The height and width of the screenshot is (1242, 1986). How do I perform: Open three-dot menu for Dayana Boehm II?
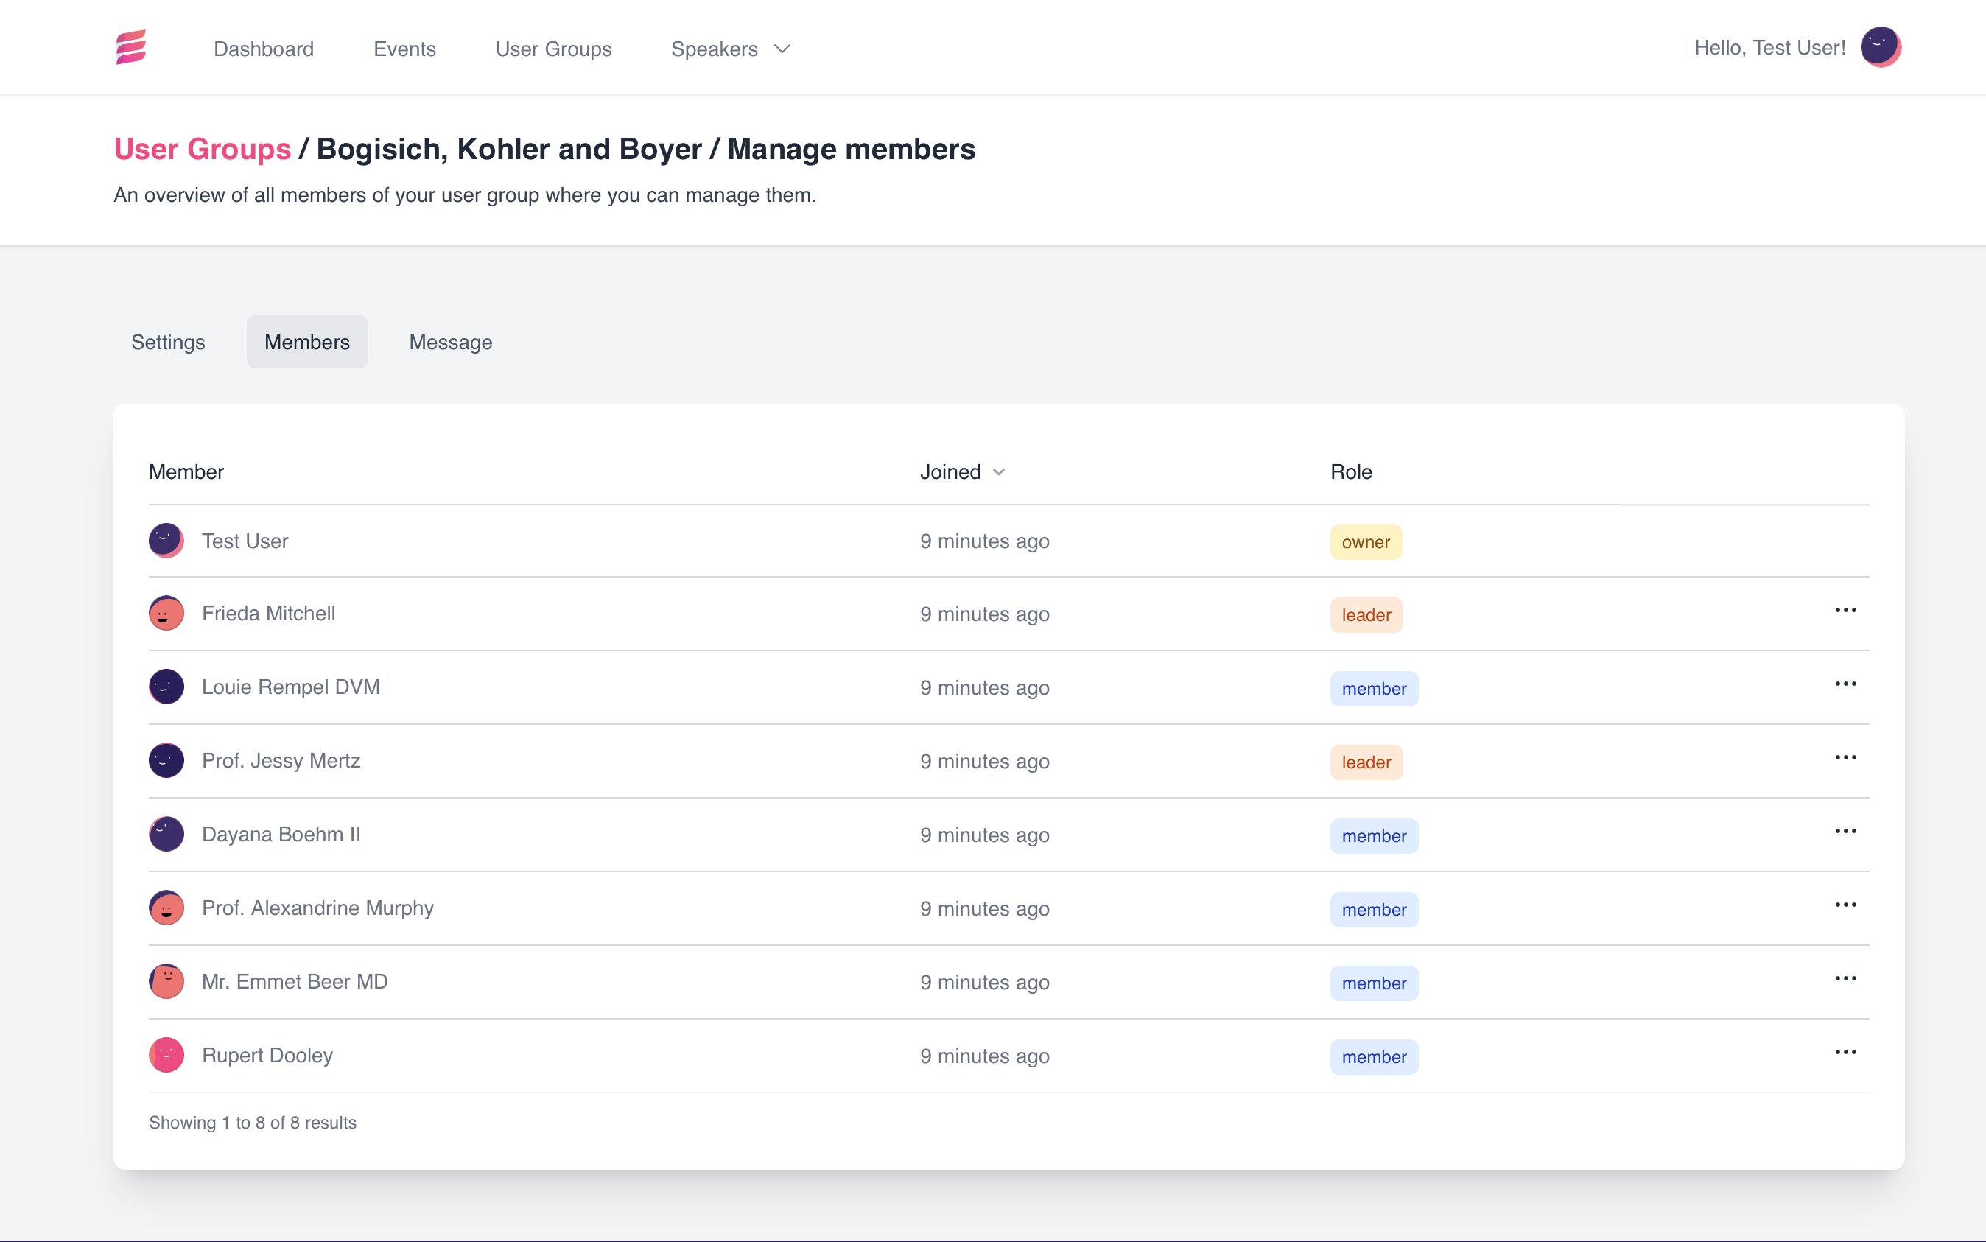click(1845, 831)
